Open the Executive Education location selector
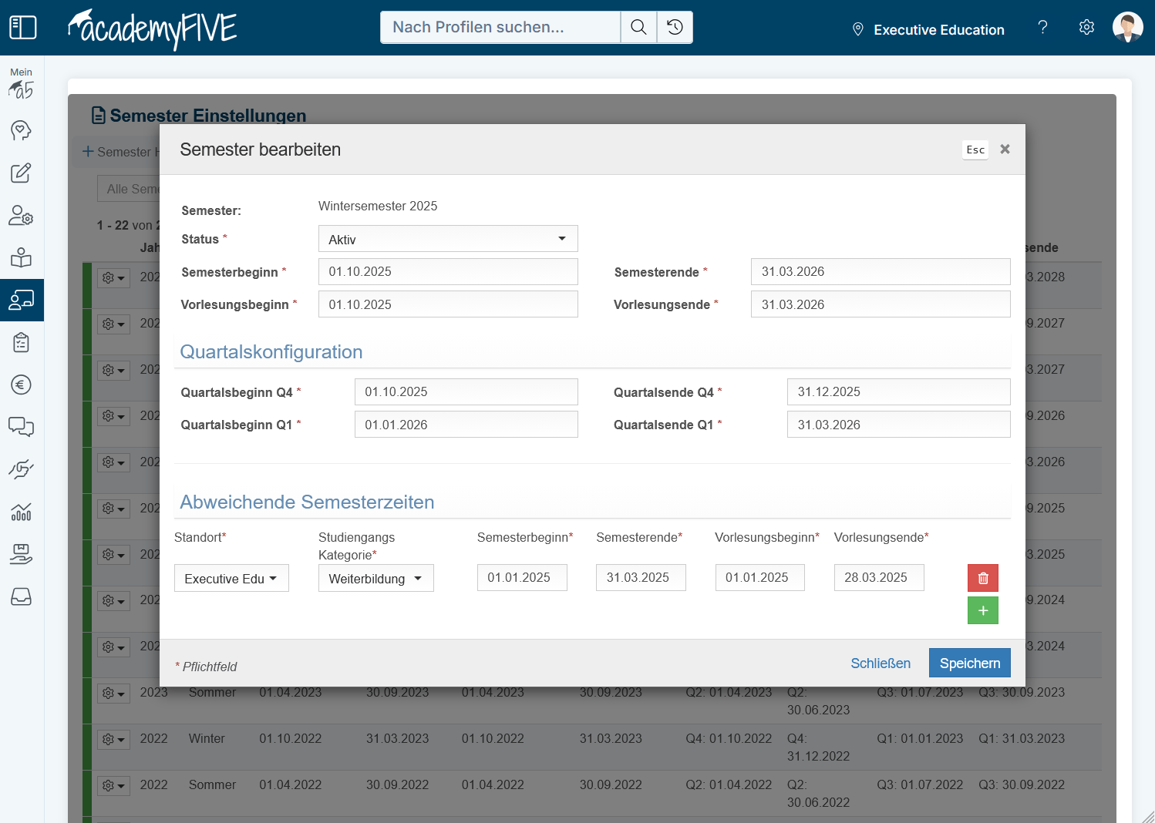The width and height of the screenshot is (1155, 823). point(928,30)
